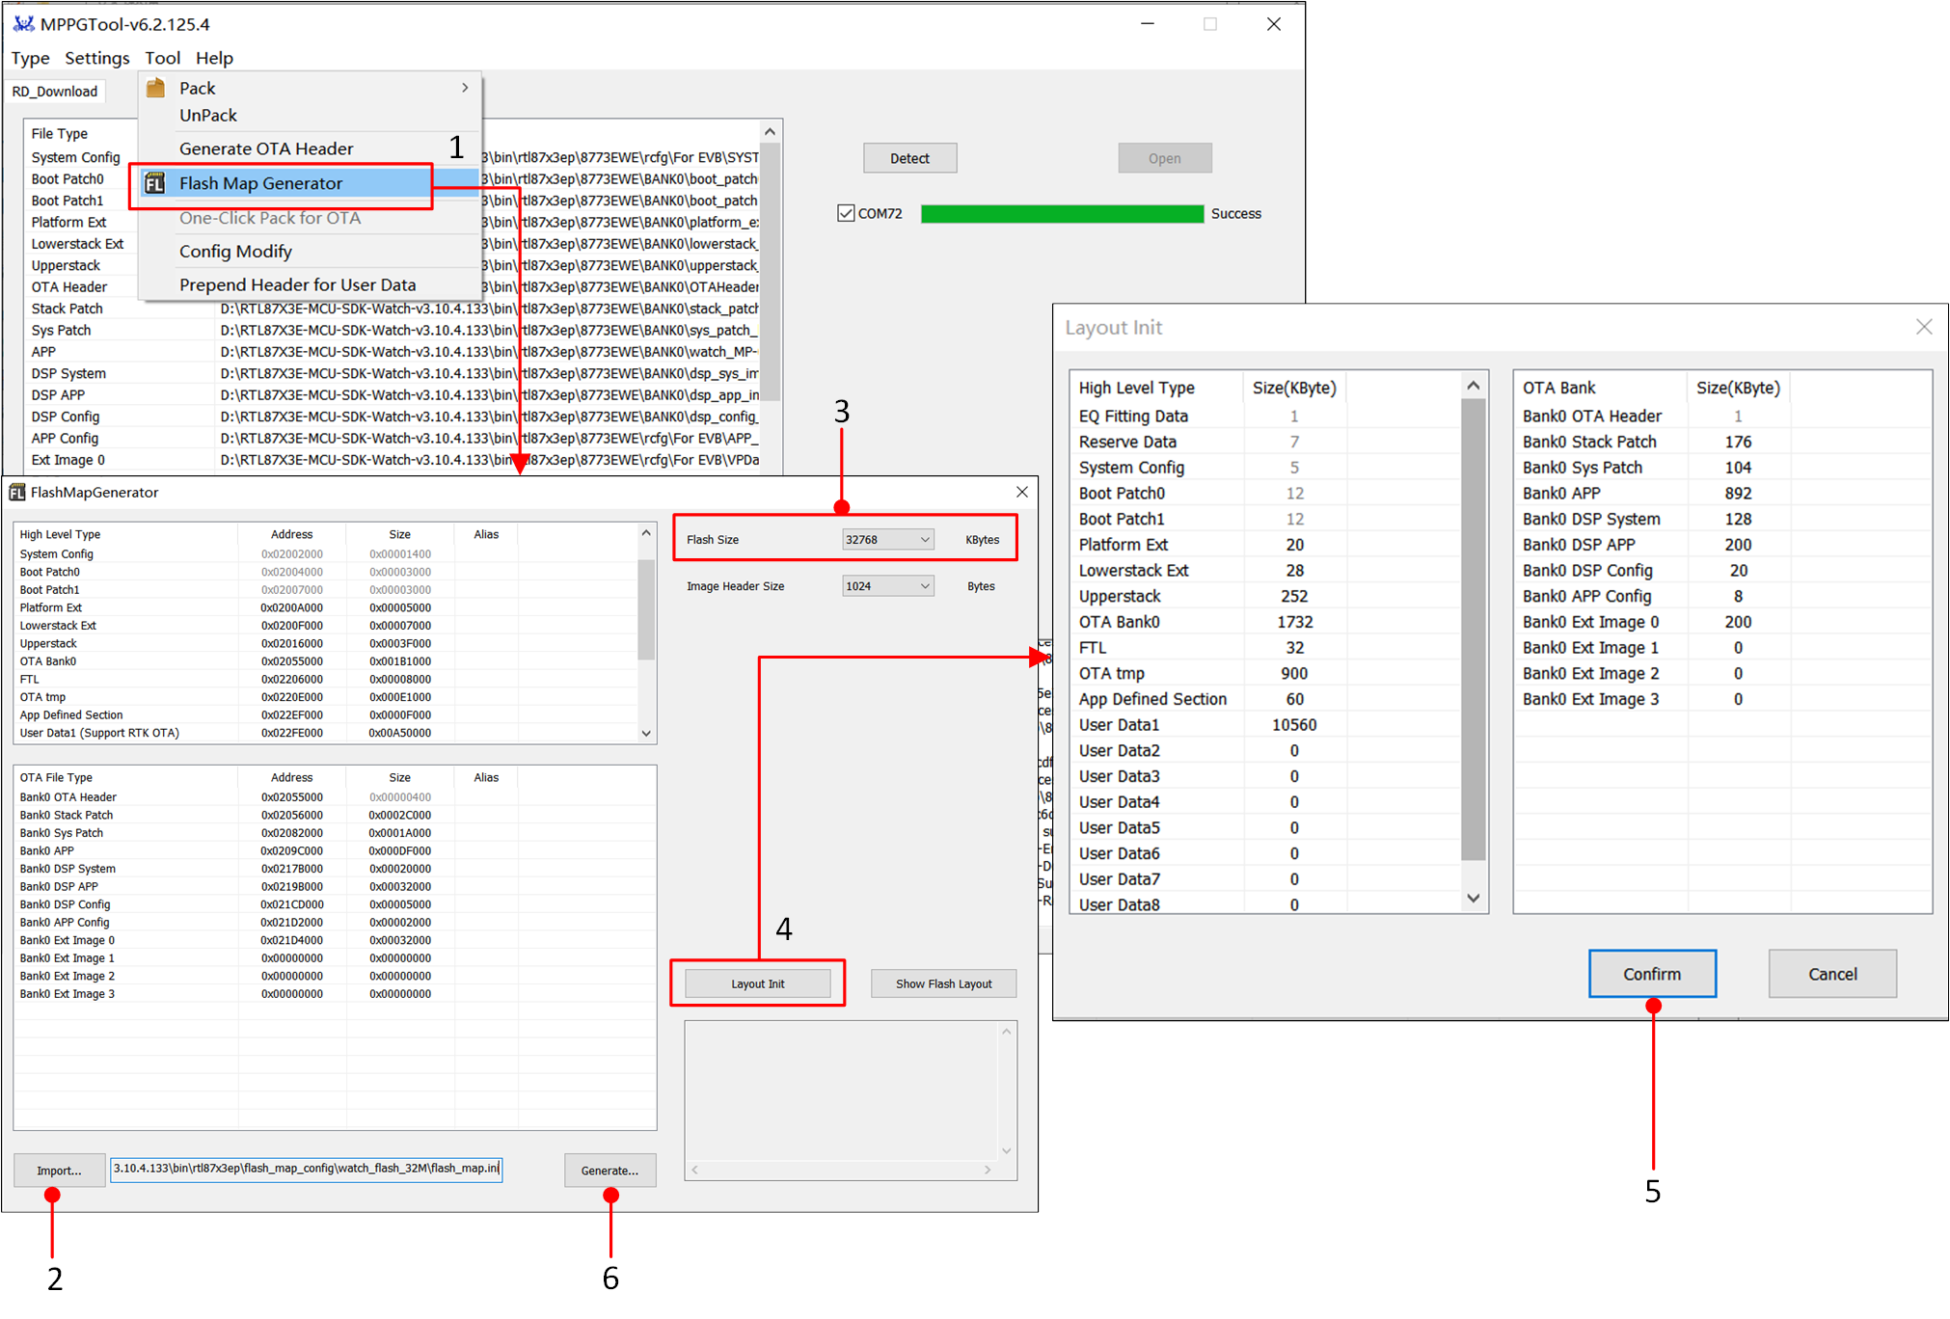Click the FlashMapGenerator window title icon
Viewport: 1950px width, 1319px height.
[16, 493]
